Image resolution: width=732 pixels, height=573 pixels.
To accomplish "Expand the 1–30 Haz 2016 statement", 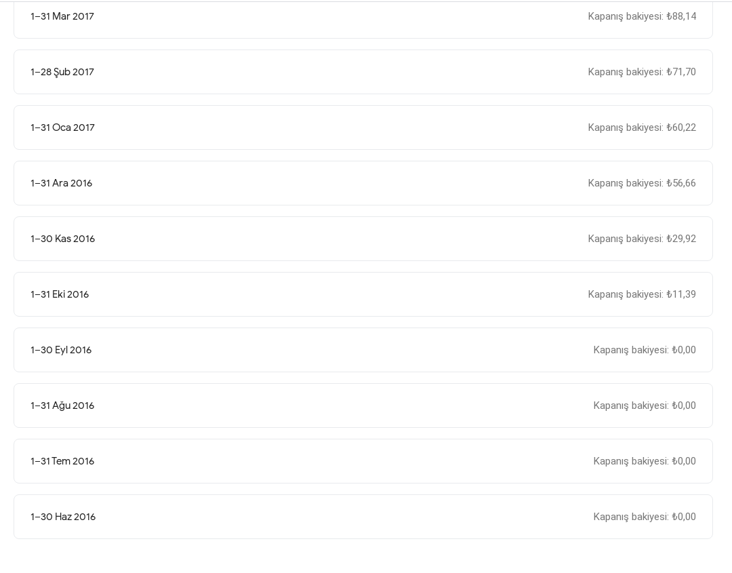I will [363, 517].
